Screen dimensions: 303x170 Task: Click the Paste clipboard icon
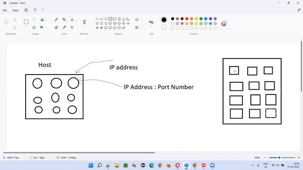6,22
